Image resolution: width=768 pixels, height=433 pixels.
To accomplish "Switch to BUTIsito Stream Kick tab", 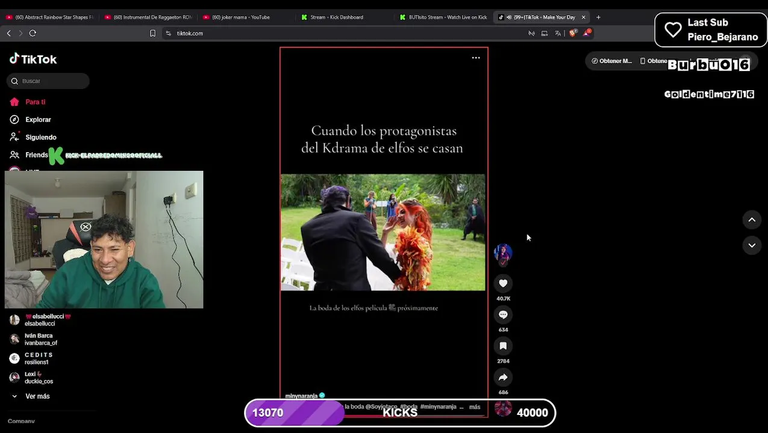I will pyautogui.click(x=444, y=17).
